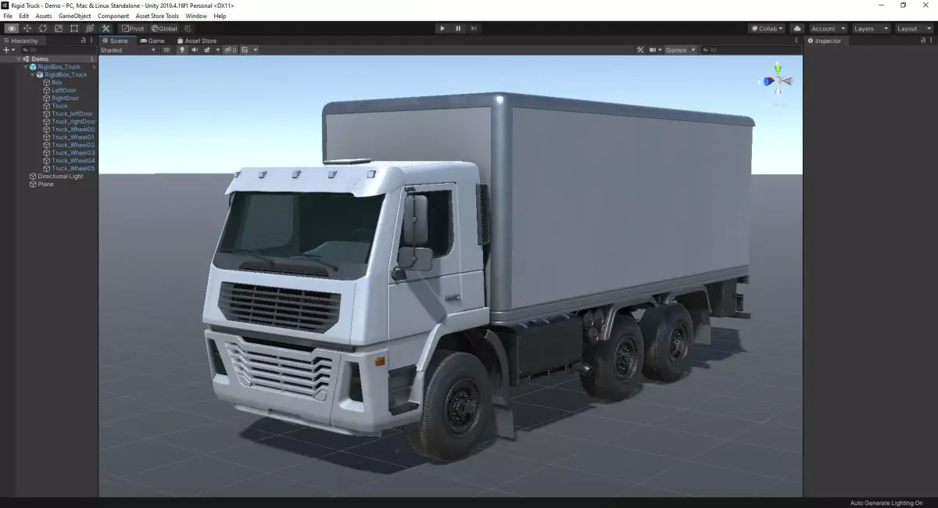Select Truck_Wheel03 in the Hierarchy
This screenshot has height=508, width=938.
coord(74,152)
